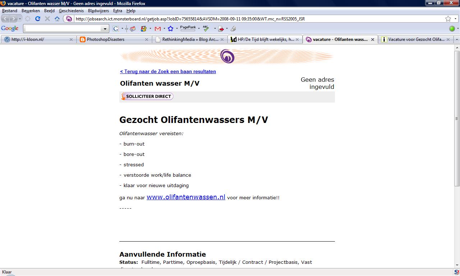Close the i-kloon.nl tab
The height and width of the screenshot is (276, 460).
point(71,39)
